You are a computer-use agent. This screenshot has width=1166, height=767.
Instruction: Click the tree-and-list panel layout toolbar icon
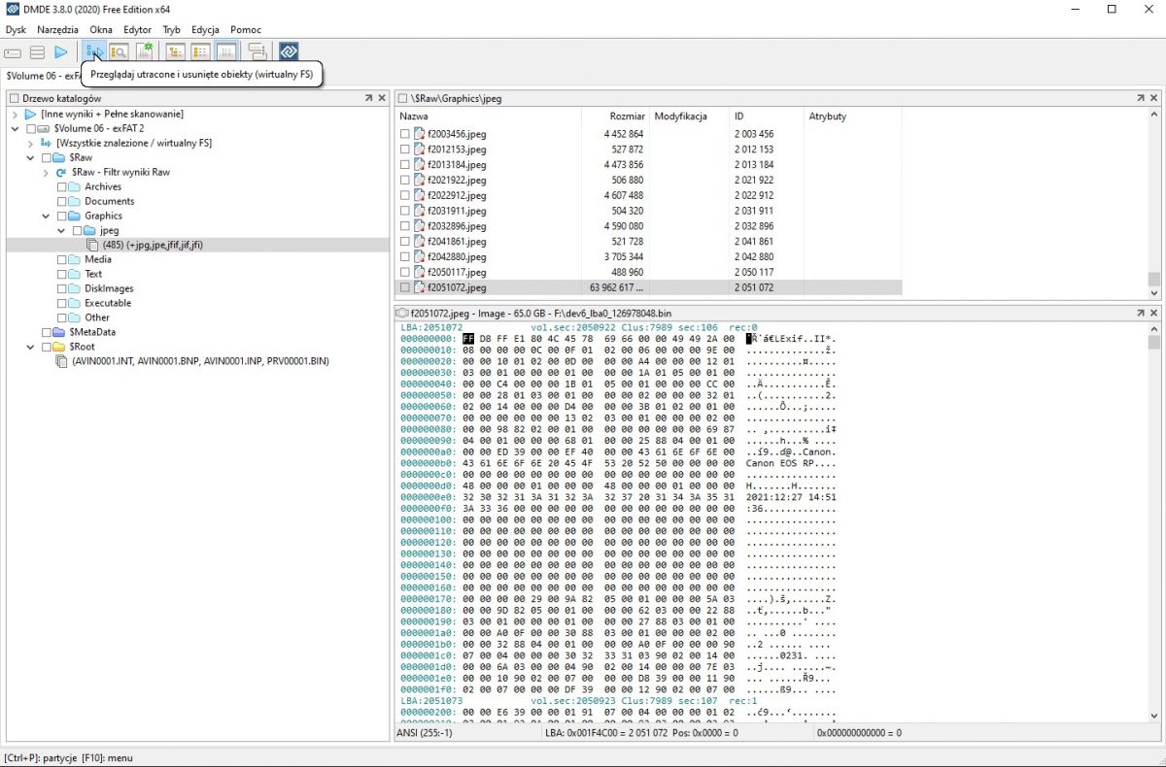click(177, 51)
